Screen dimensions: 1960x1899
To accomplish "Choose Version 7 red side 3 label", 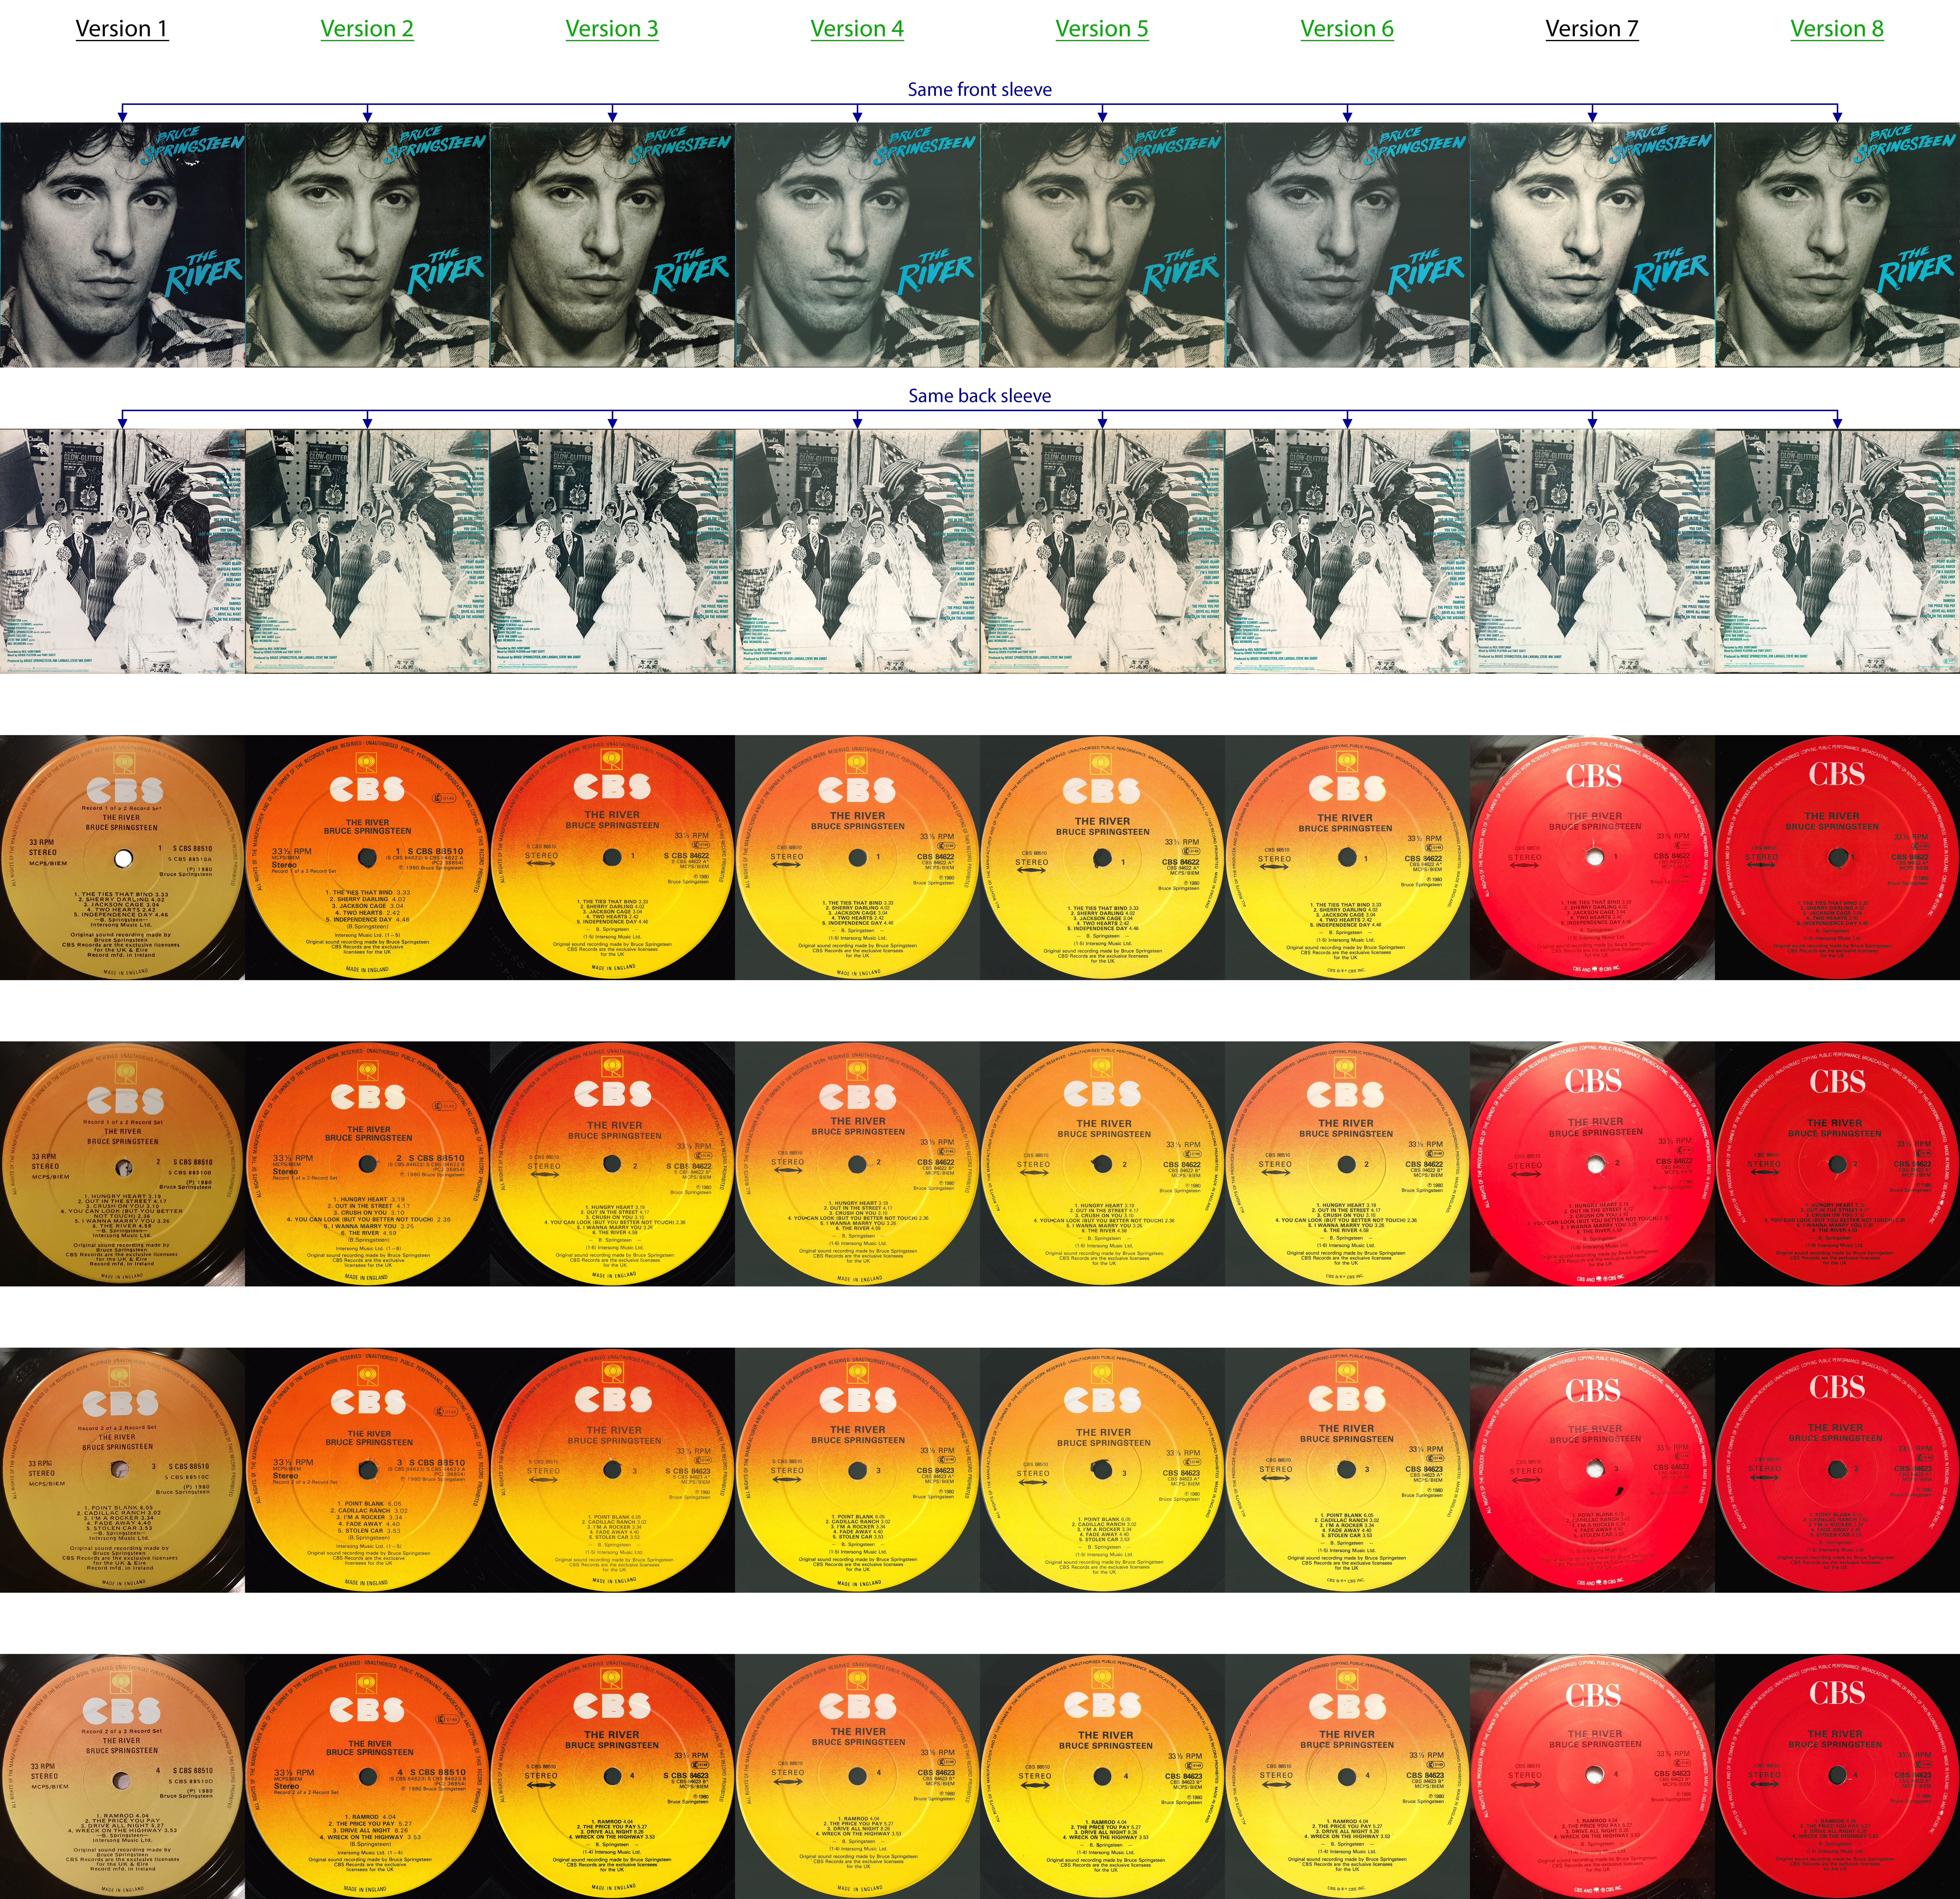I will (x=1592, y=1470).
